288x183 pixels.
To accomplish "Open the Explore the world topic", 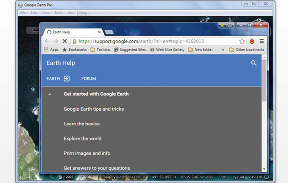I will (82, 139).
